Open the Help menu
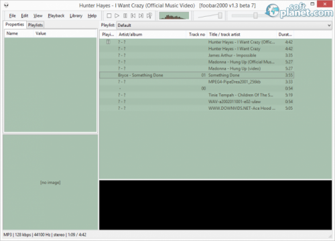 pos(92,15)
